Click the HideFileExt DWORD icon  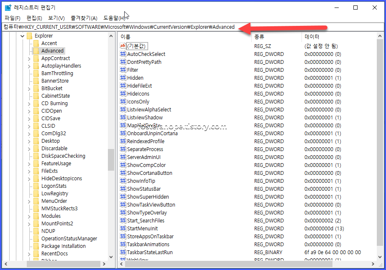(123, 86)
